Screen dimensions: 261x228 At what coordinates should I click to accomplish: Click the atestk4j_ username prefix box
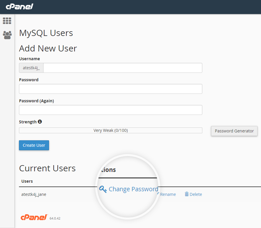pyautogui.click(x=31, y=68)
